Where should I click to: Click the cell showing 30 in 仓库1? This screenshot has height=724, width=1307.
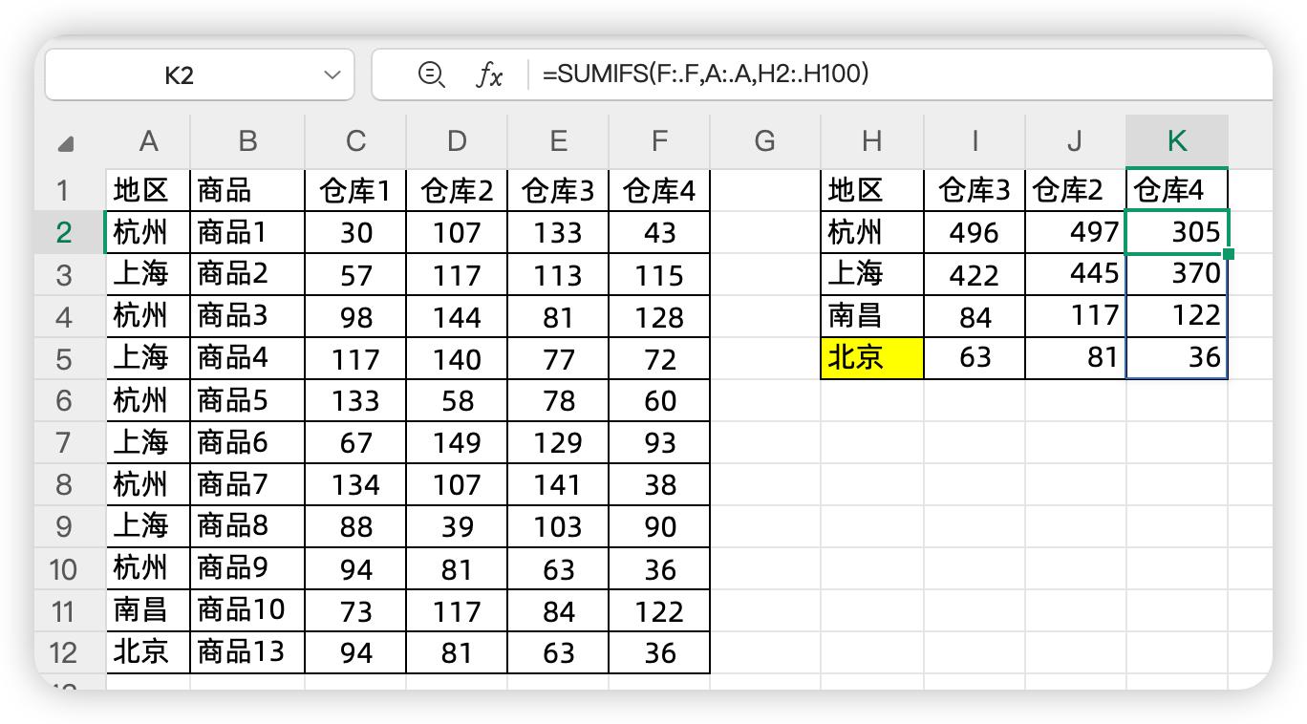(355, 232)
